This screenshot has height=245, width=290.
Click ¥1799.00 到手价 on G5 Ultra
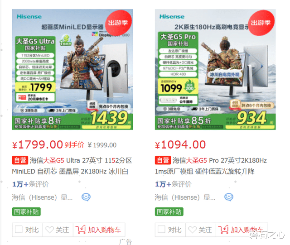click(48, 144)
